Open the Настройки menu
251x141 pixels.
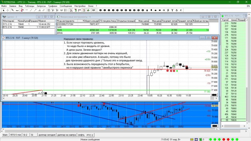click(x=80, y=6)
